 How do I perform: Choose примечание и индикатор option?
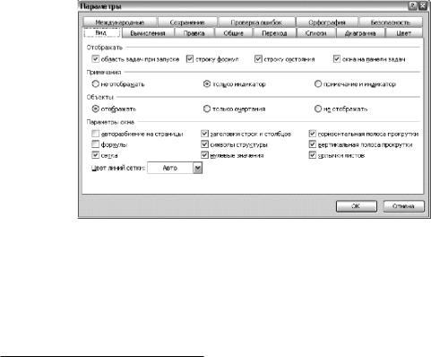pyautogui.click(x=318, y=84)
